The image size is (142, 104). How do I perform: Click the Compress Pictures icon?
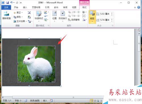click(29, 13)
